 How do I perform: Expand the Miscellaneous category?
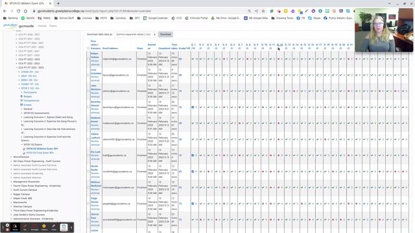click(11, 157)
